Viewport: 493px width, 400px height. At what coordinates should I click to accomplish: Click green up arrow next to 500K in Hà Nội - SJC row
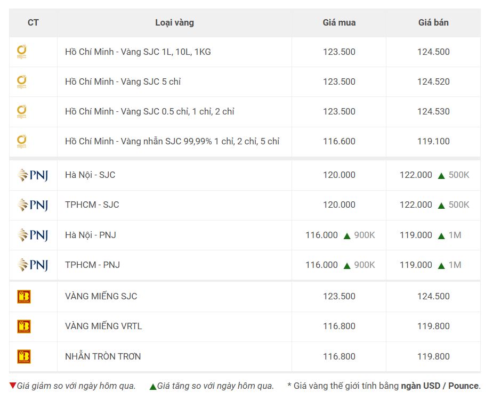(x=441, y=176)
